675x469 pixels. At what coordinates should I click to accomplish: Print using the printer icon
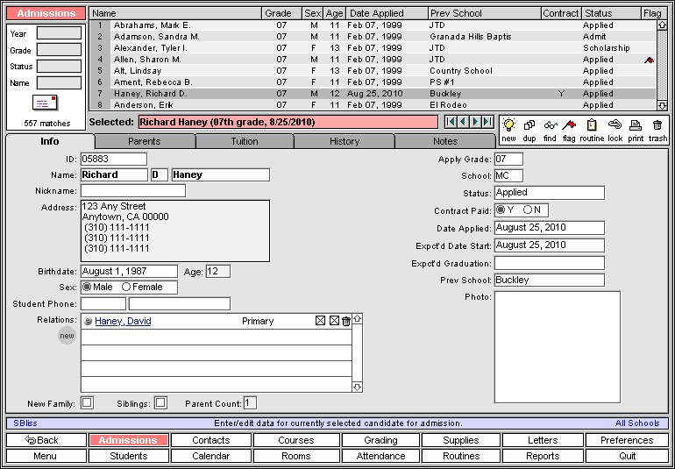click(636, 125)
